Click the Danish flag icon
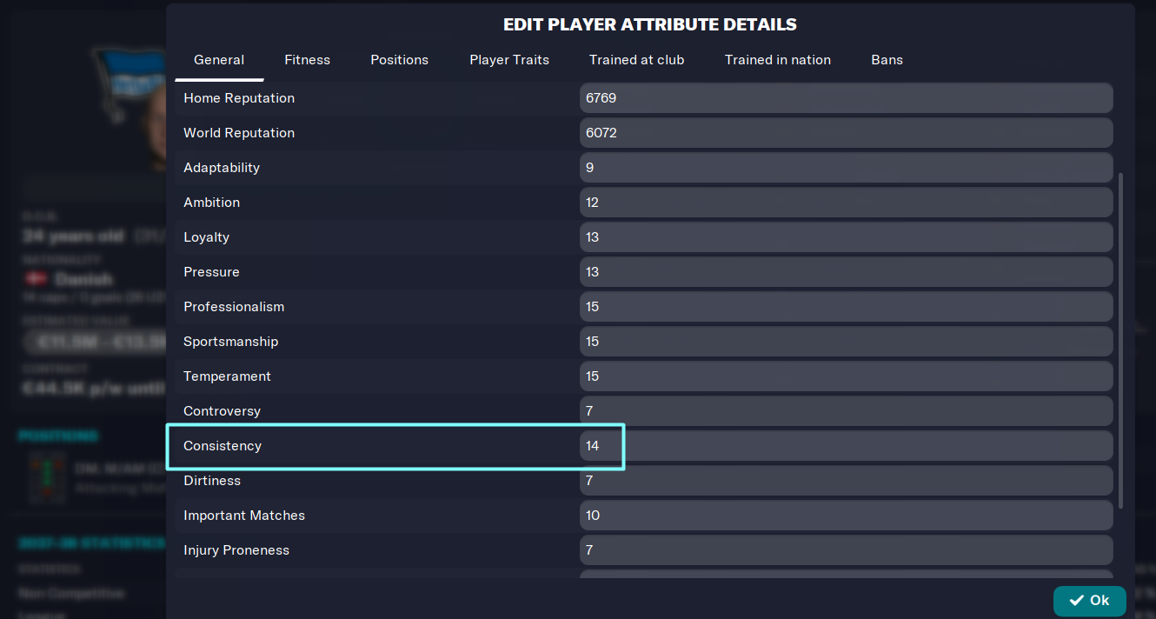The image size is (1156, 619). pyautogui.click(x=36, y=279)
